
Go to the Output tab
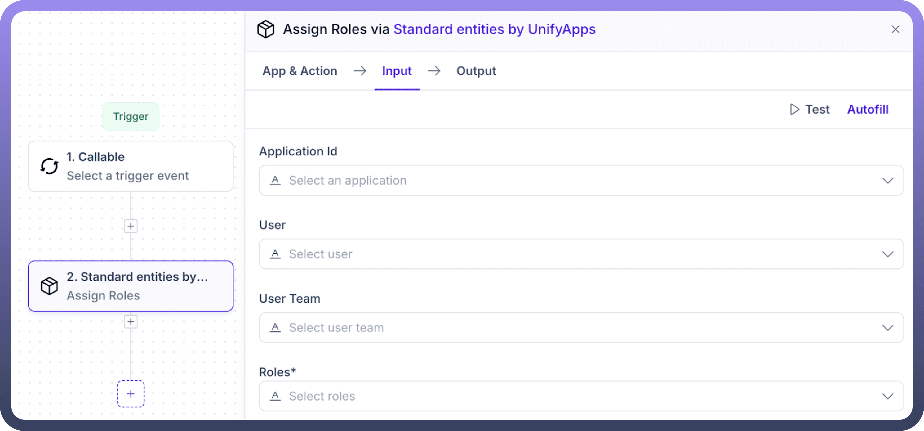tap(476, 71)
